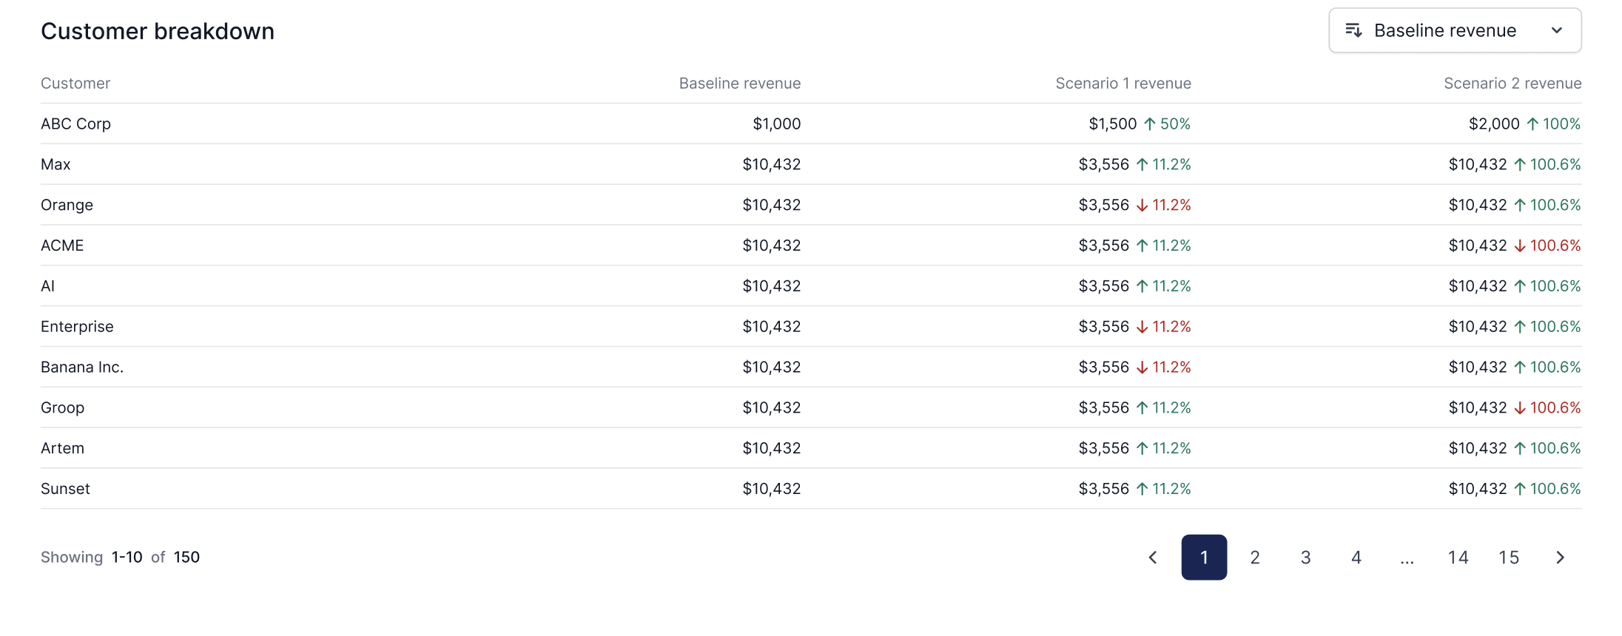Image resolution: width=1622 pixels, height=636 pixels.
Task: Click the Scenario 1 revenue column header
Action: [1123, 84]
